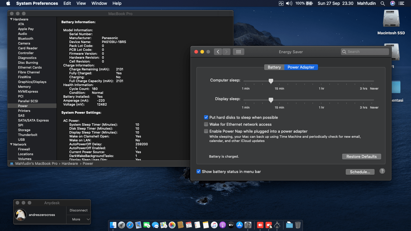The image size is (411, 231).
Task: Open App Store from the Dock
Action: point(239,225)
